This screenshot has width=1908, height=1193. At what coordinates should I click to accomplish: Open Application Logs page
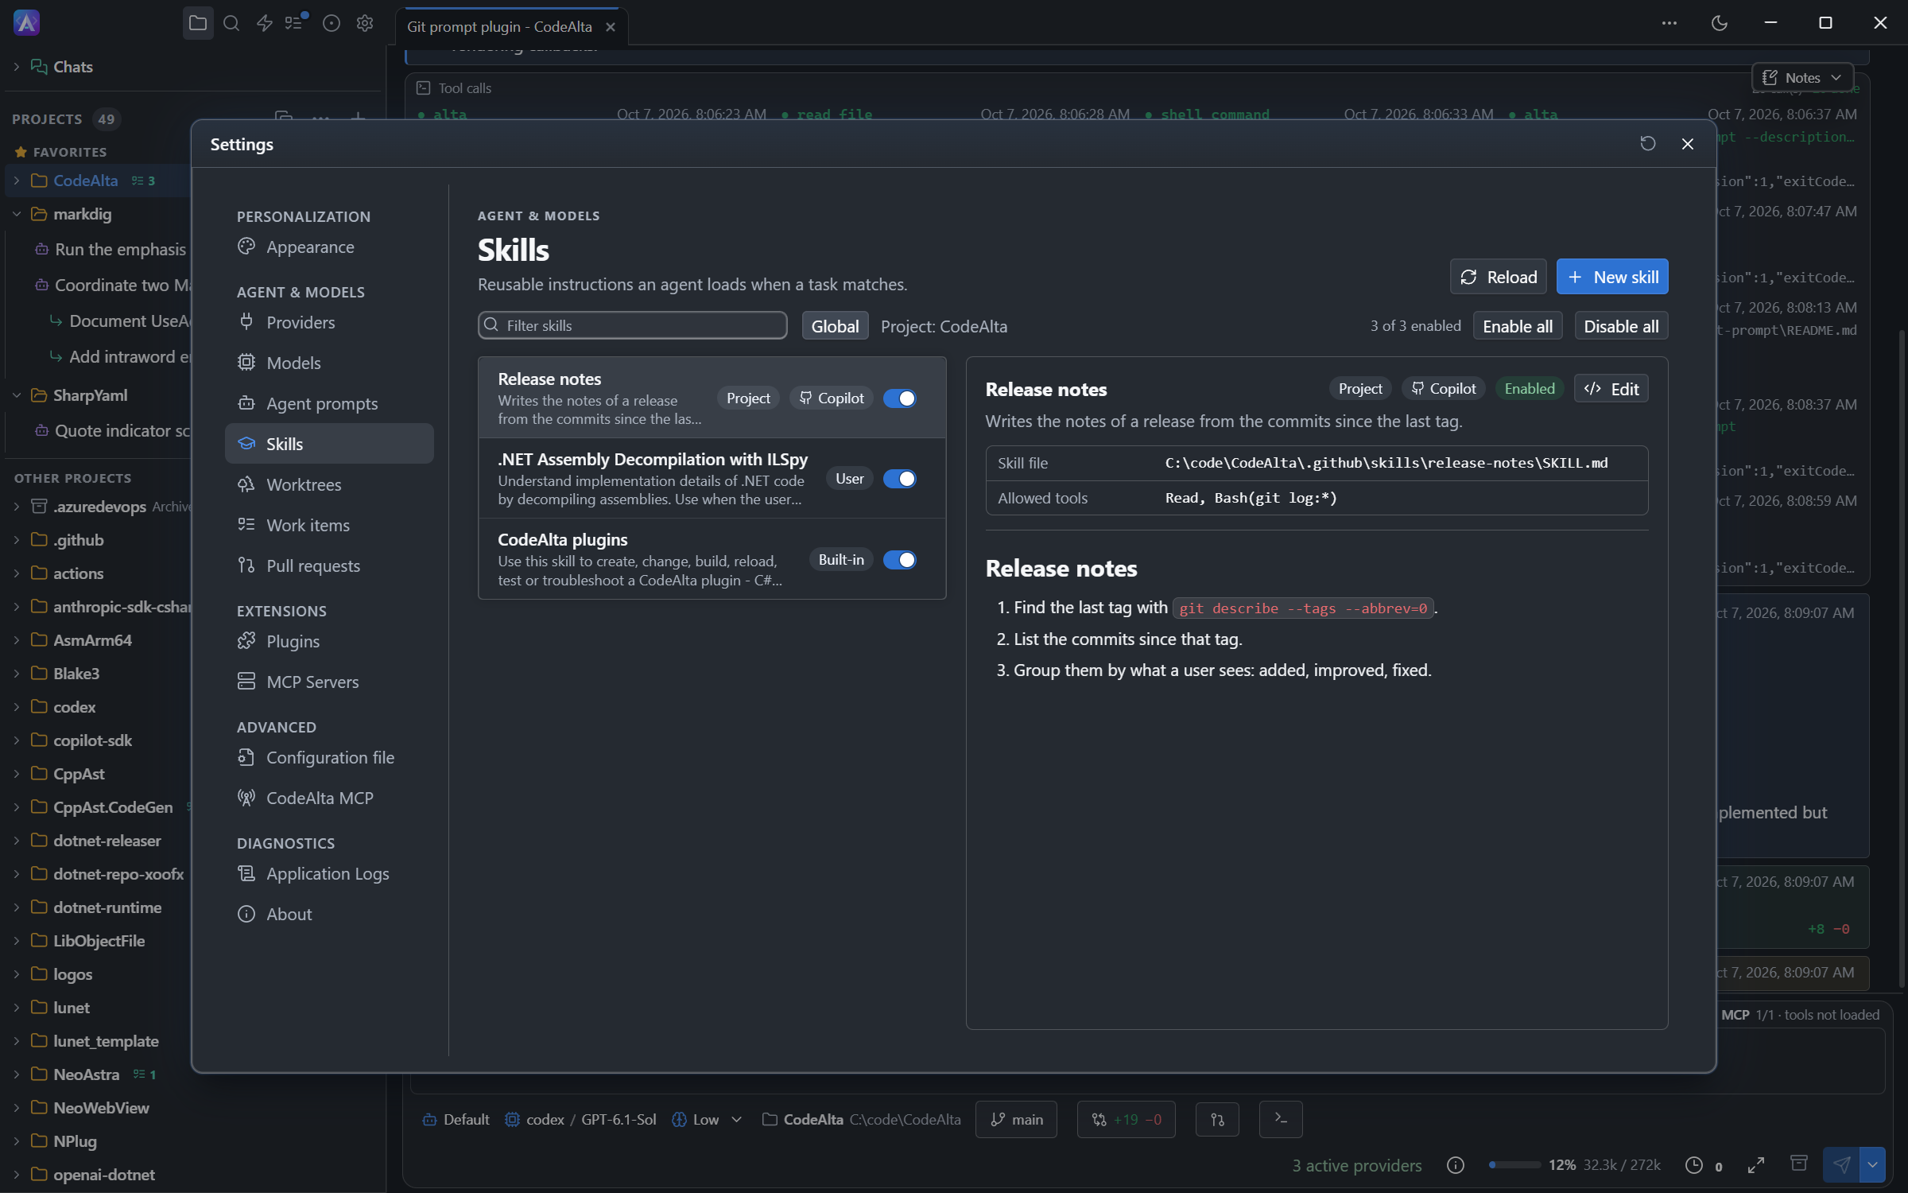click(329, 873)
